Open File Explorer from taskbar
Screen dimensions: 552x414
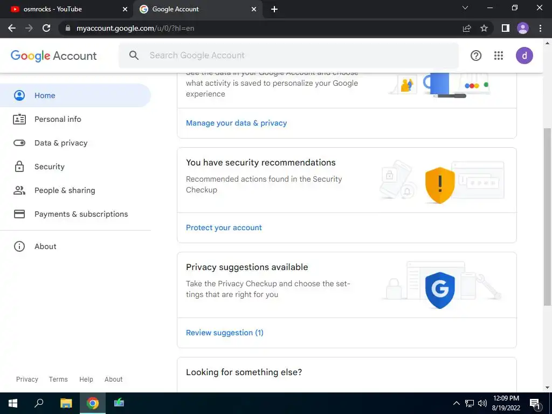click(66, 403)
